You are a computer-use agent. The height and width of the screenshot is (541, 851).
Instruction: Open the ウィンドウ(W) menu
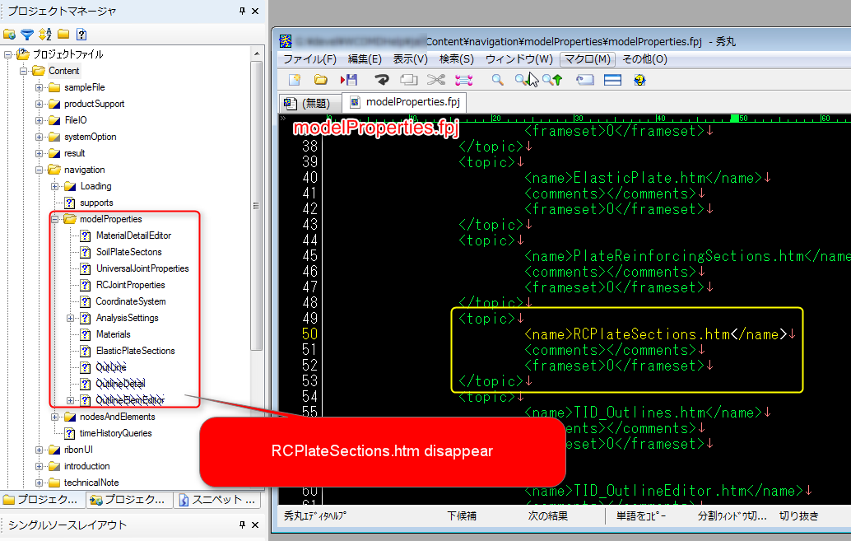[x=519, y=58]
